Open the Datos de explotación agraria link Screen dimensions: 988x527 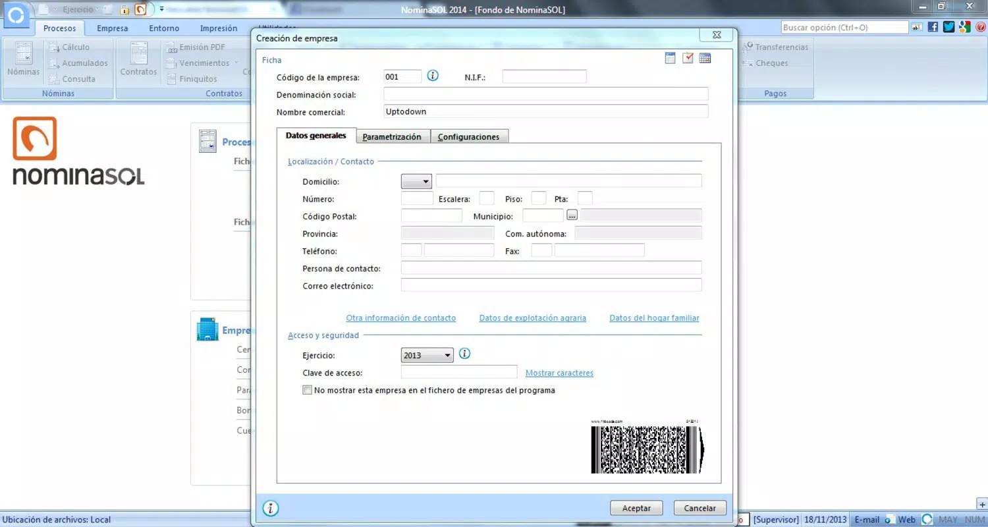click(x=532, y=318)
